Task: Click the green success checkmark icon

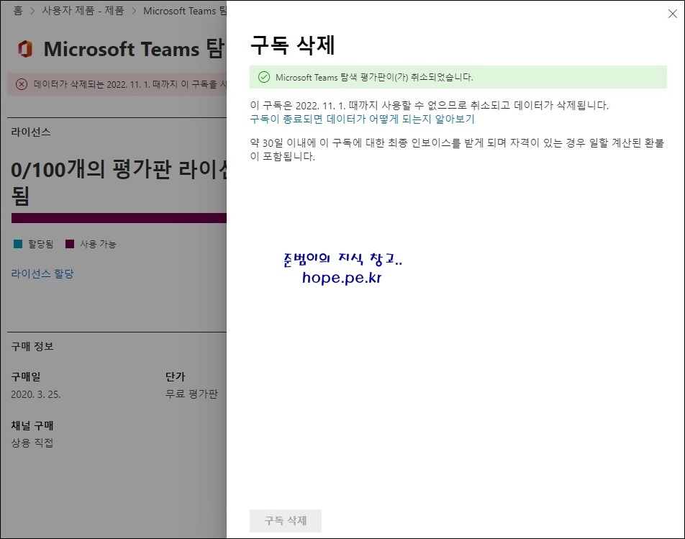Action: tap(264, 77)
